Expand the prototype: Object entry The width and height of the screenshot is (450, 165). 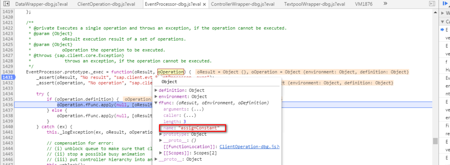point(161,134)
